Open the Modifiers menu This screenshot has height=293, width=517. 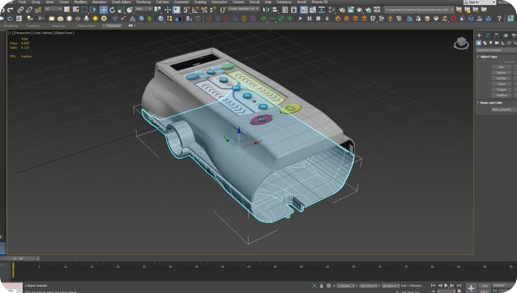(80, 2)
